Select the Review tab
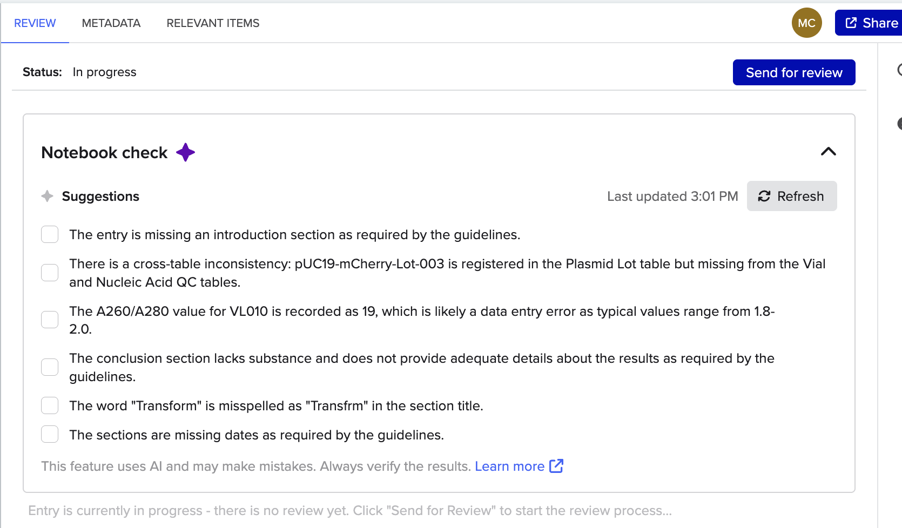Viewport: 902px width, 528px height. [x=35, y=23]
